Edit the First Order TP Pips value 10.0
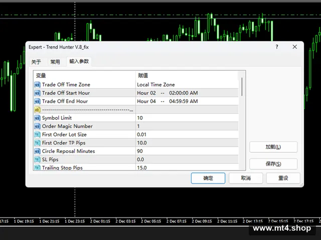 click(x=187, y=142)
